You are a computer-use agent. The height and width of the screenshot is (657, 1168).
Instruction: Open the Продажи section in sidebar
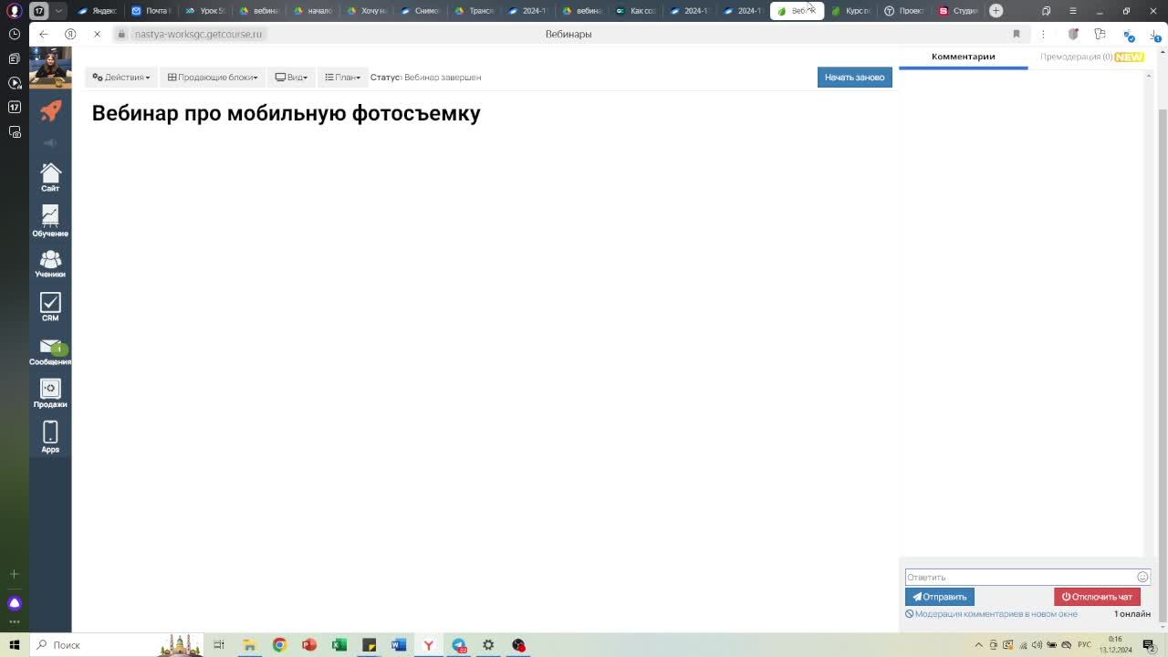click(50, 394)
